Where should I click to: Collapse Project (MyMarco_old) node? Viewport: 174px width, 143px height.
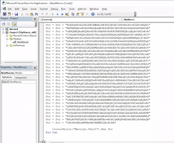pyautogui.click(x=3, y=32)
